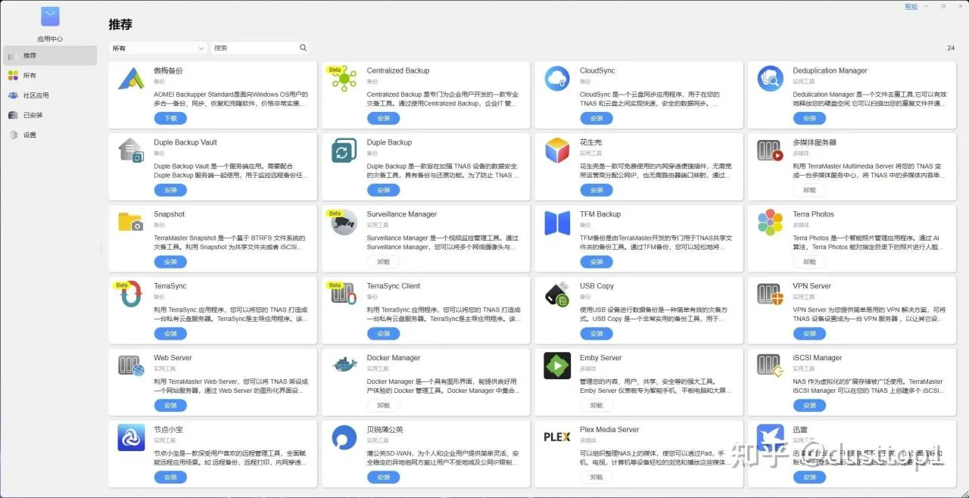Viewport: 969px width, 498px height.
Task: Click the Deduplication Manager icon
Action: pyautogui.click(x=770, y=79)
